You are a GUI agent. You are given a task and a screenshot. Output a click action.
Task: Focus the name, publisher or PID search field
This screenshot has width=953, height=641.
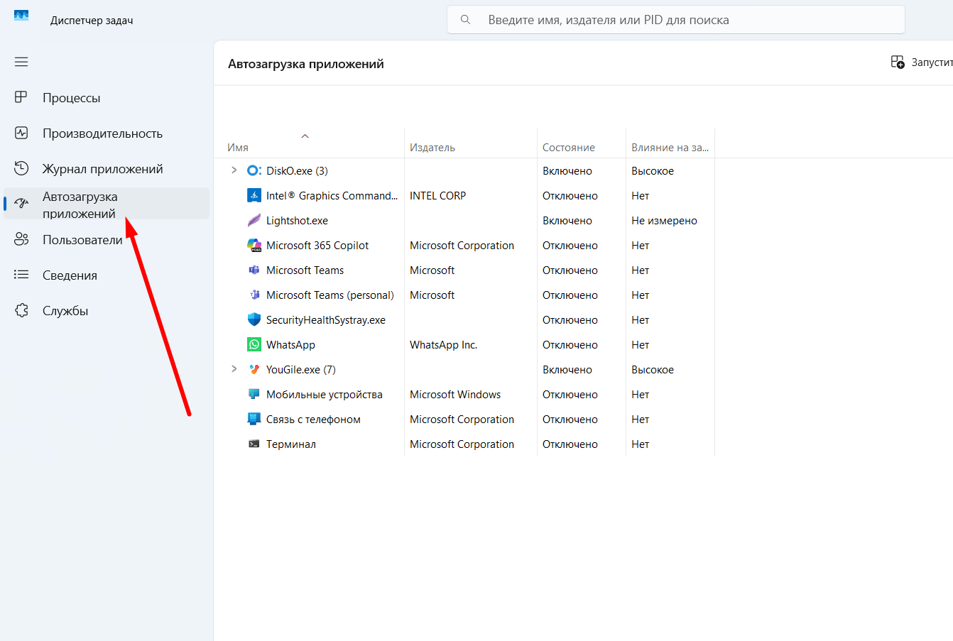[x=676, y=20]
